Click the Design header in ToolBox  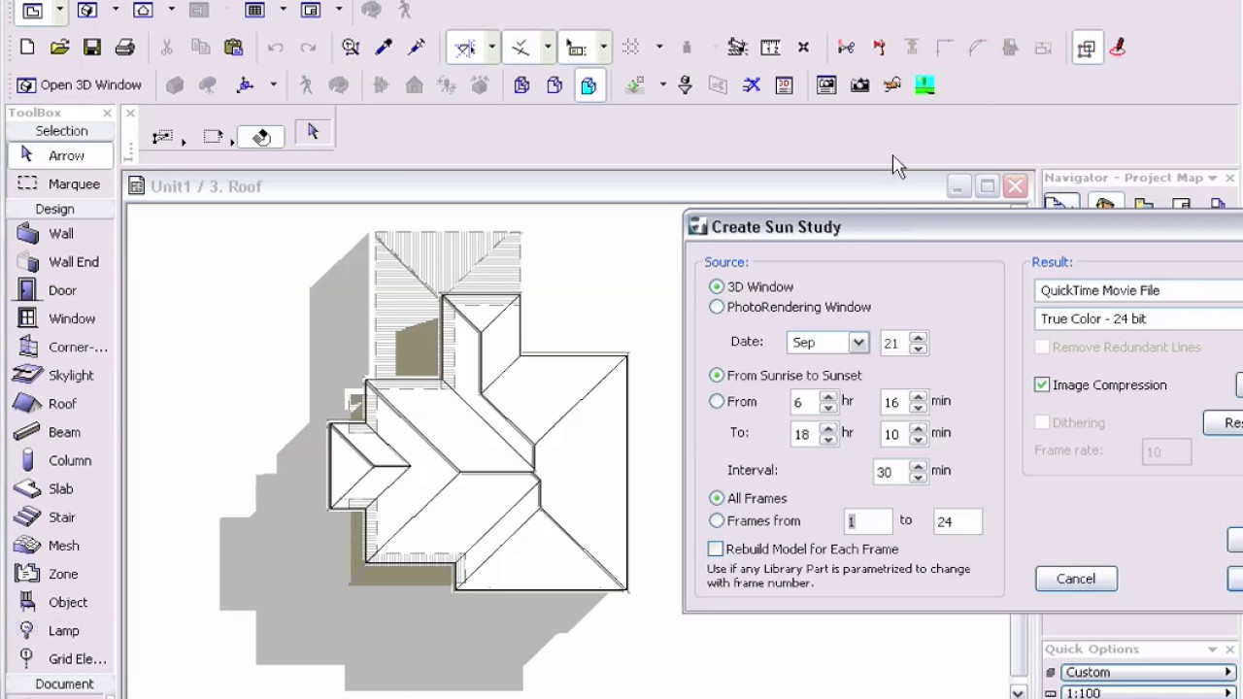pyautogui.click(x=54, y=209)
